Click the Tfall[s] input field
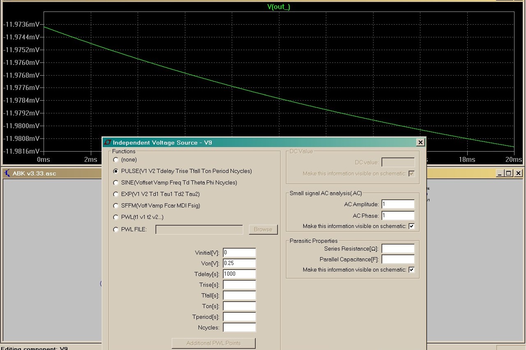This screenshot has height=350, width=526. click(x=239, y=295)
